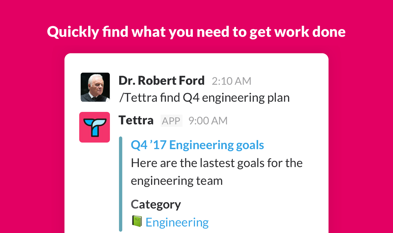Click the word 'Quickly' in the headline
393x233 pixels.
pyautogui.click(x=73, y=32)
